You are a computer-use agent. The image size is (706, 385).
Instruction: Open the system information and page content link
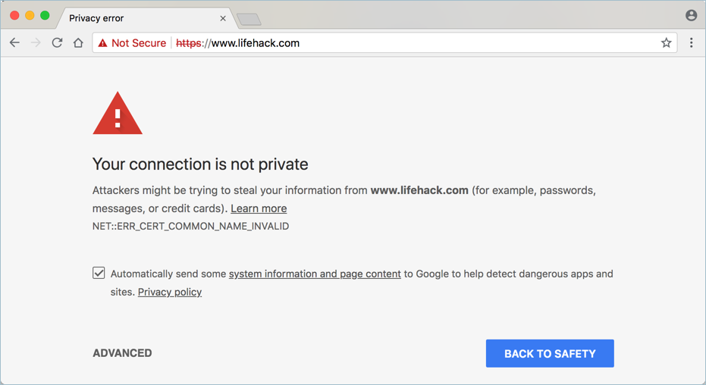[315, 274]
